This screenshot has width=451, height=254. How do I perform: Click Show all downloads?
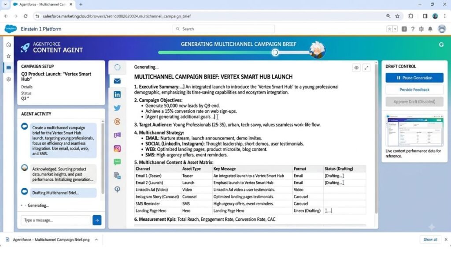click(430, 239)
